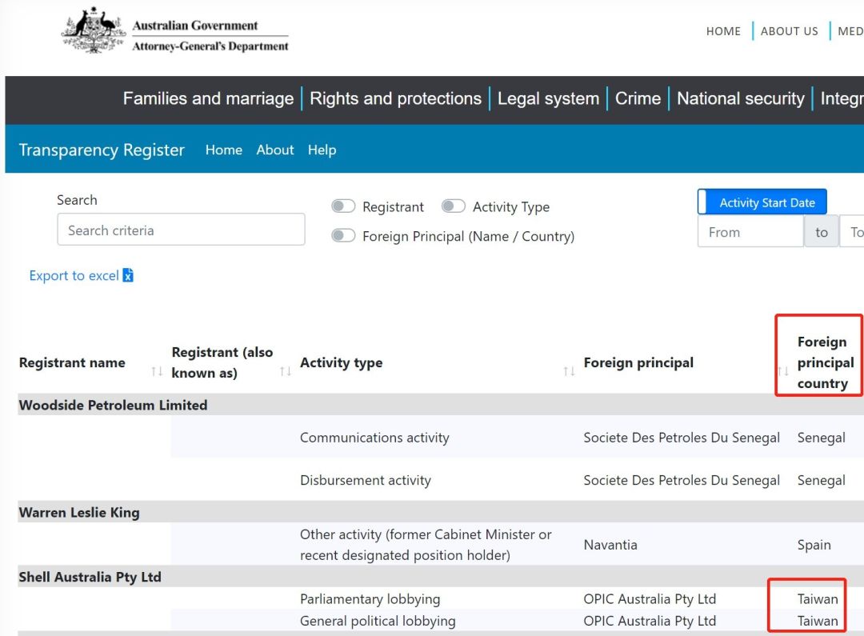This screenshot has width=864, height=636.
Task: Open ABOUT US in the top navigation
Action: pyautogui.click(x=790, y=31)
